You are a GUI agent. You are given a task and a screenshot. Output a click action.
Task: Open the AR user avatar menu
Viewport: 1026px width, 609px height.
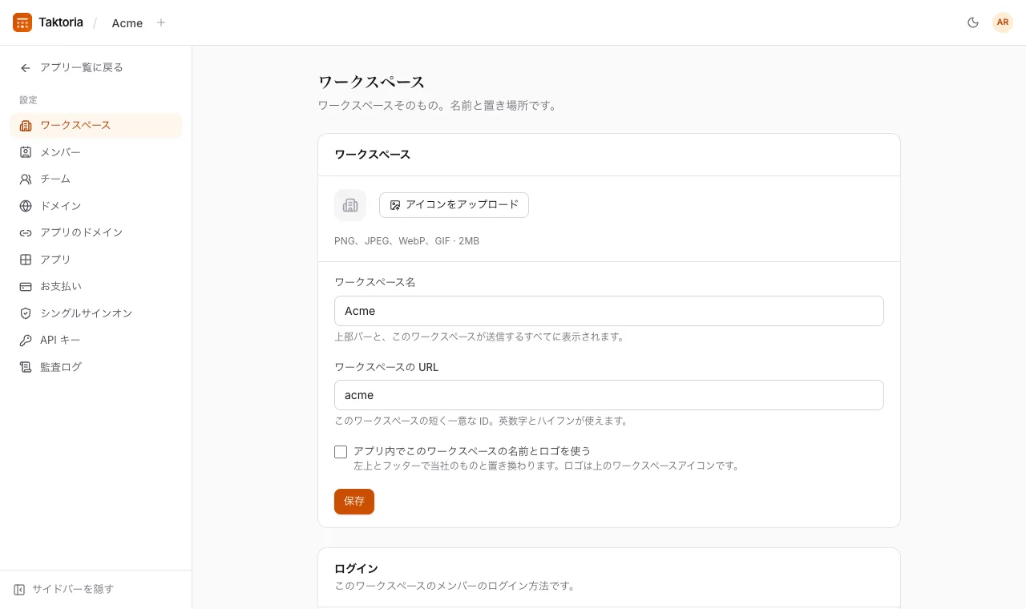(x=1003, y=22)
